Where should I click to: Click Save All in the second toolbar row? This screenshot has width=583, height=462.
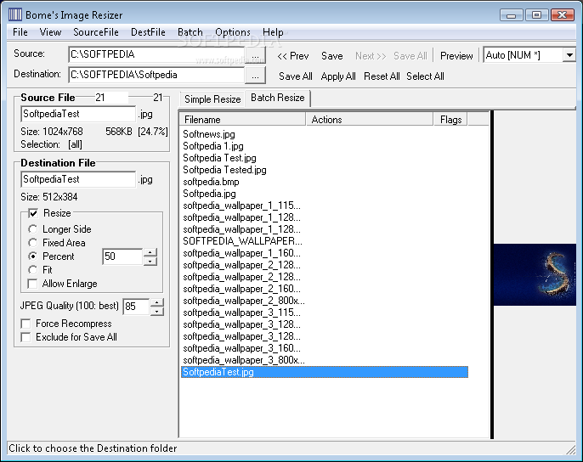pos(296,76)
